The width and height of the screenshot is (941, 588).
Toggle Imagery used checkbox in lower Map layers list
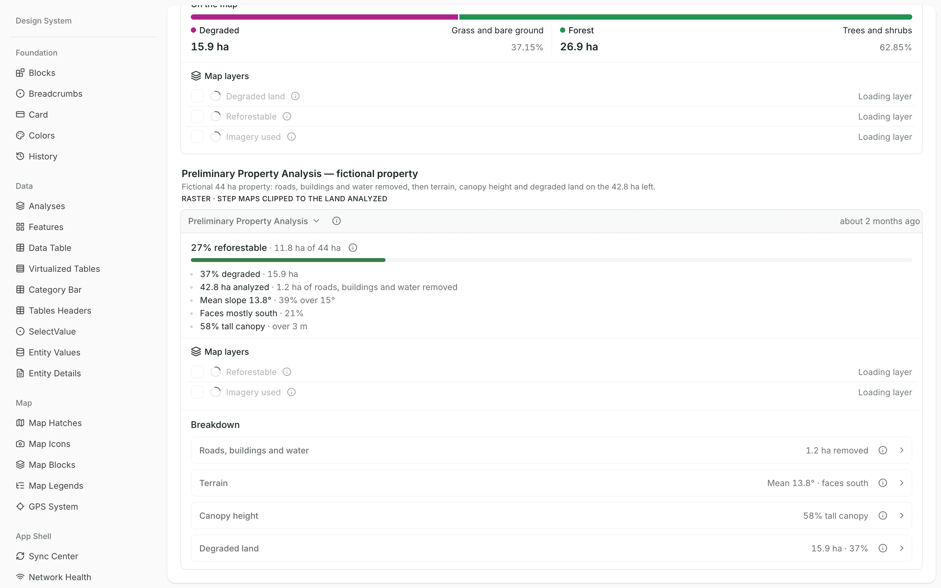pos(197,392)
